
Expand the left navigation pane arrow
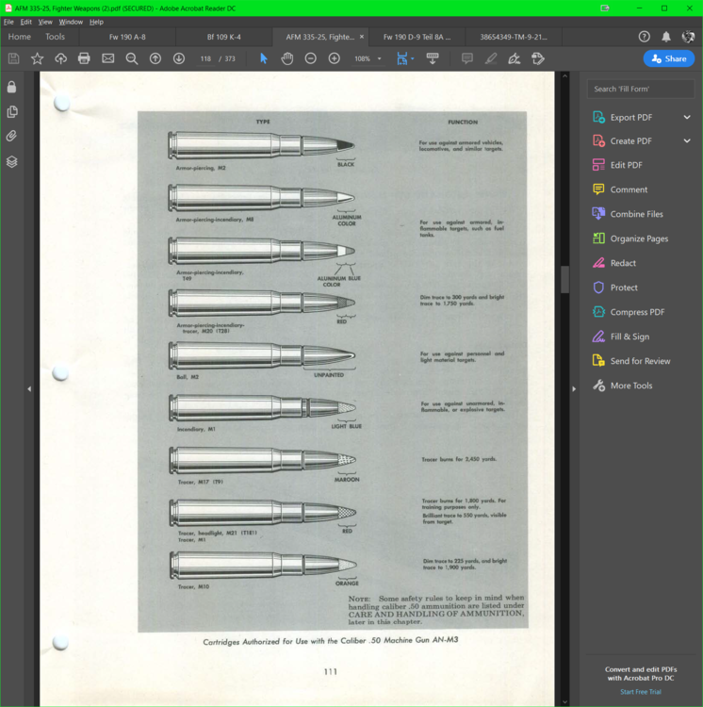coord(29,388)
